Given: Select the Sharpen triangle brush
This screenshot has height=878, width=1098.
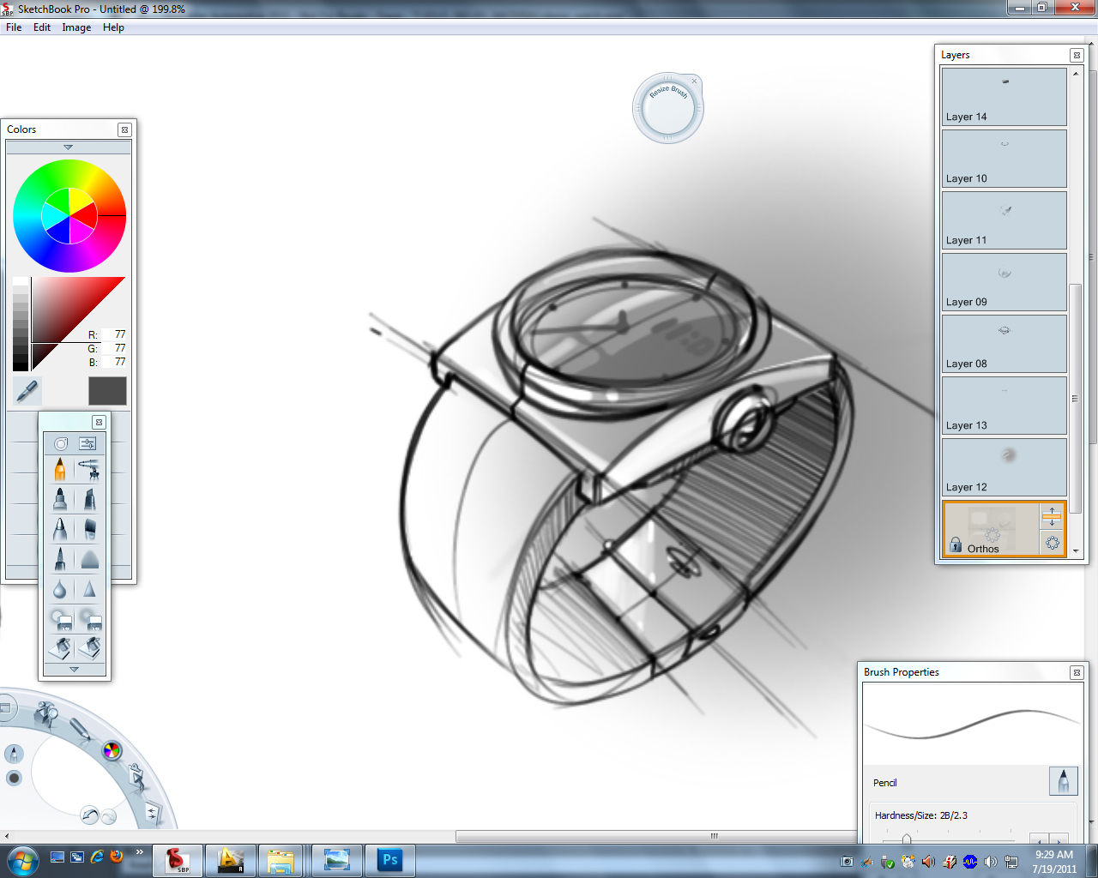Looking at the screenshot, I should point(88,588).
